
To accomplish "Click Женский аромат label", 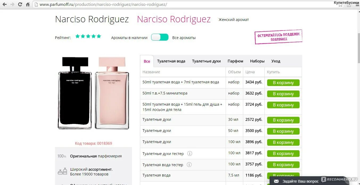I will pos(234,20).
